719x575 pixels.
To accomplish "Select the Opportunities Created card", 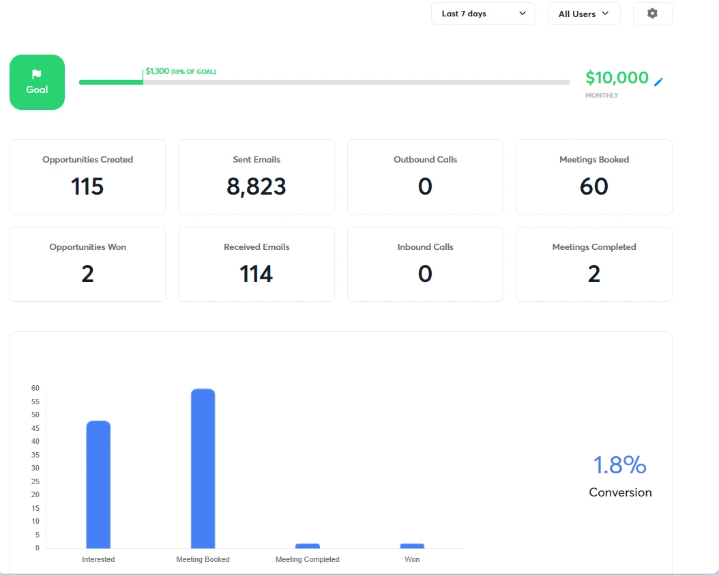I will (x=87, y=177).
